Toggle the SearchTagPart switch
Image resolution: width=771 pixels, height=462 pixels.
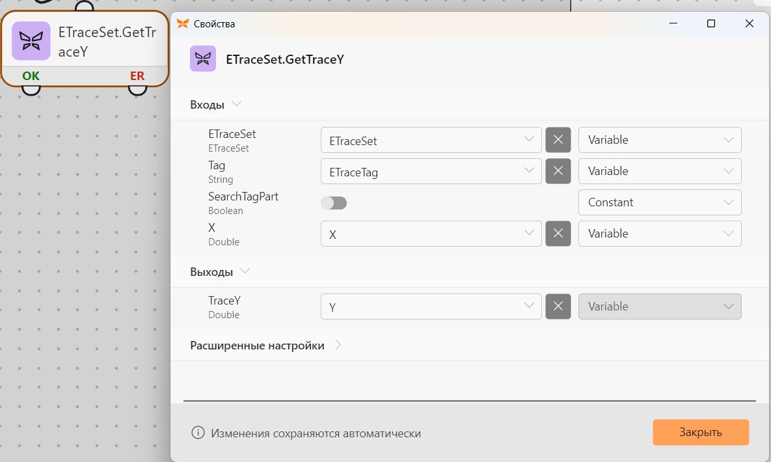click(334, 203)
